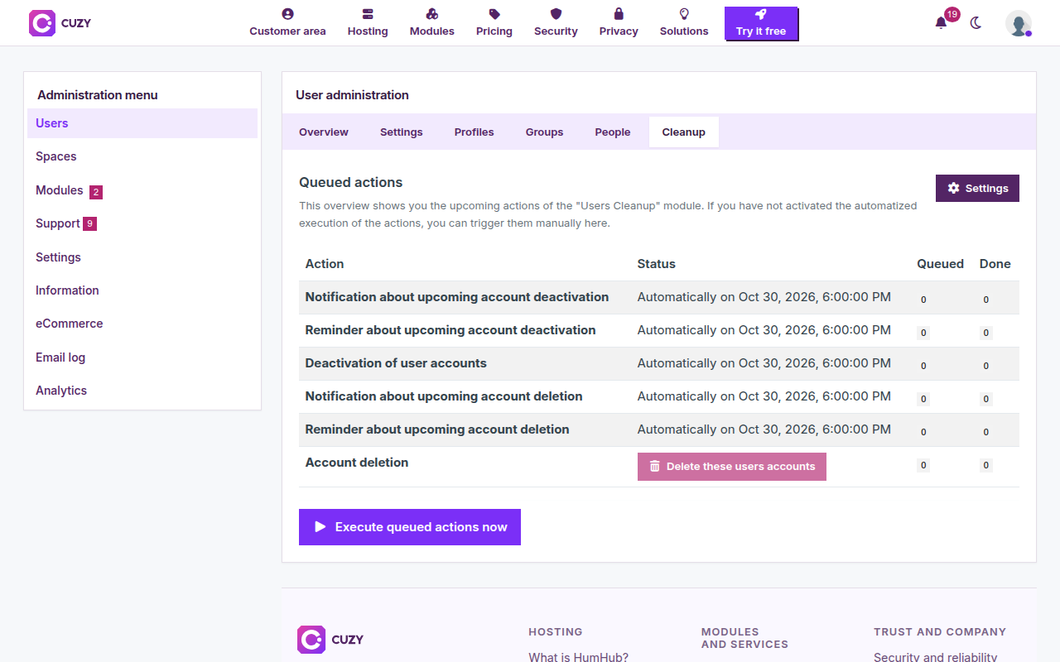
Task: Select the People tab
Action: pyautogui.click(x=613, y=132)
